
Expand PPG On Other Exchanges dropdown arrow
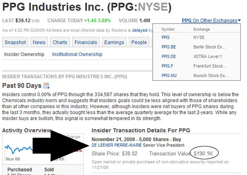(x=240, y=20)
